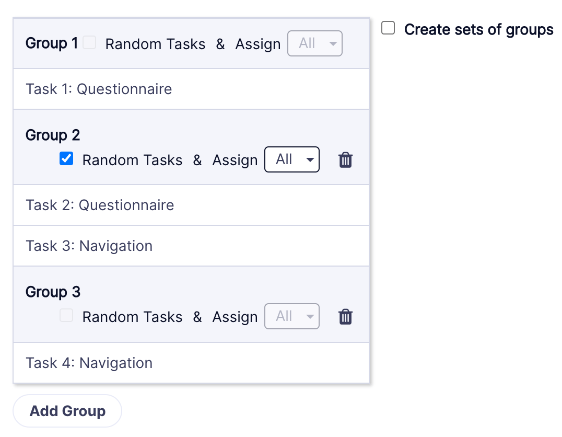Click the trash icon for Group 3
This screenshot has height=437, width=562.
pos(345,317)
